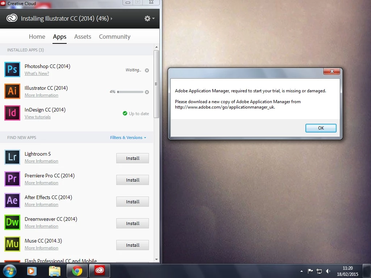The height and width of the screenshot is (278, 371).
Task: Click the Photoshop CC Ps app icon
Action: tap(12, 69)
